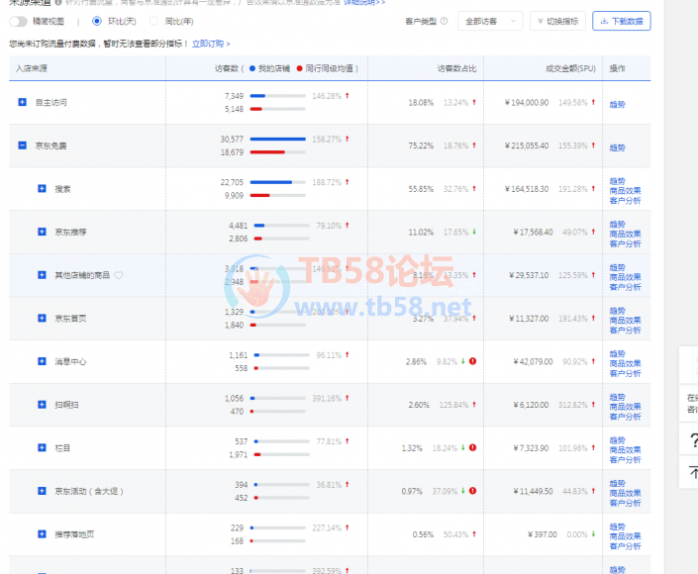Click the 11.02% share in 京东推荐 row
The image size is (698, 574).
(x=421, y=233)
